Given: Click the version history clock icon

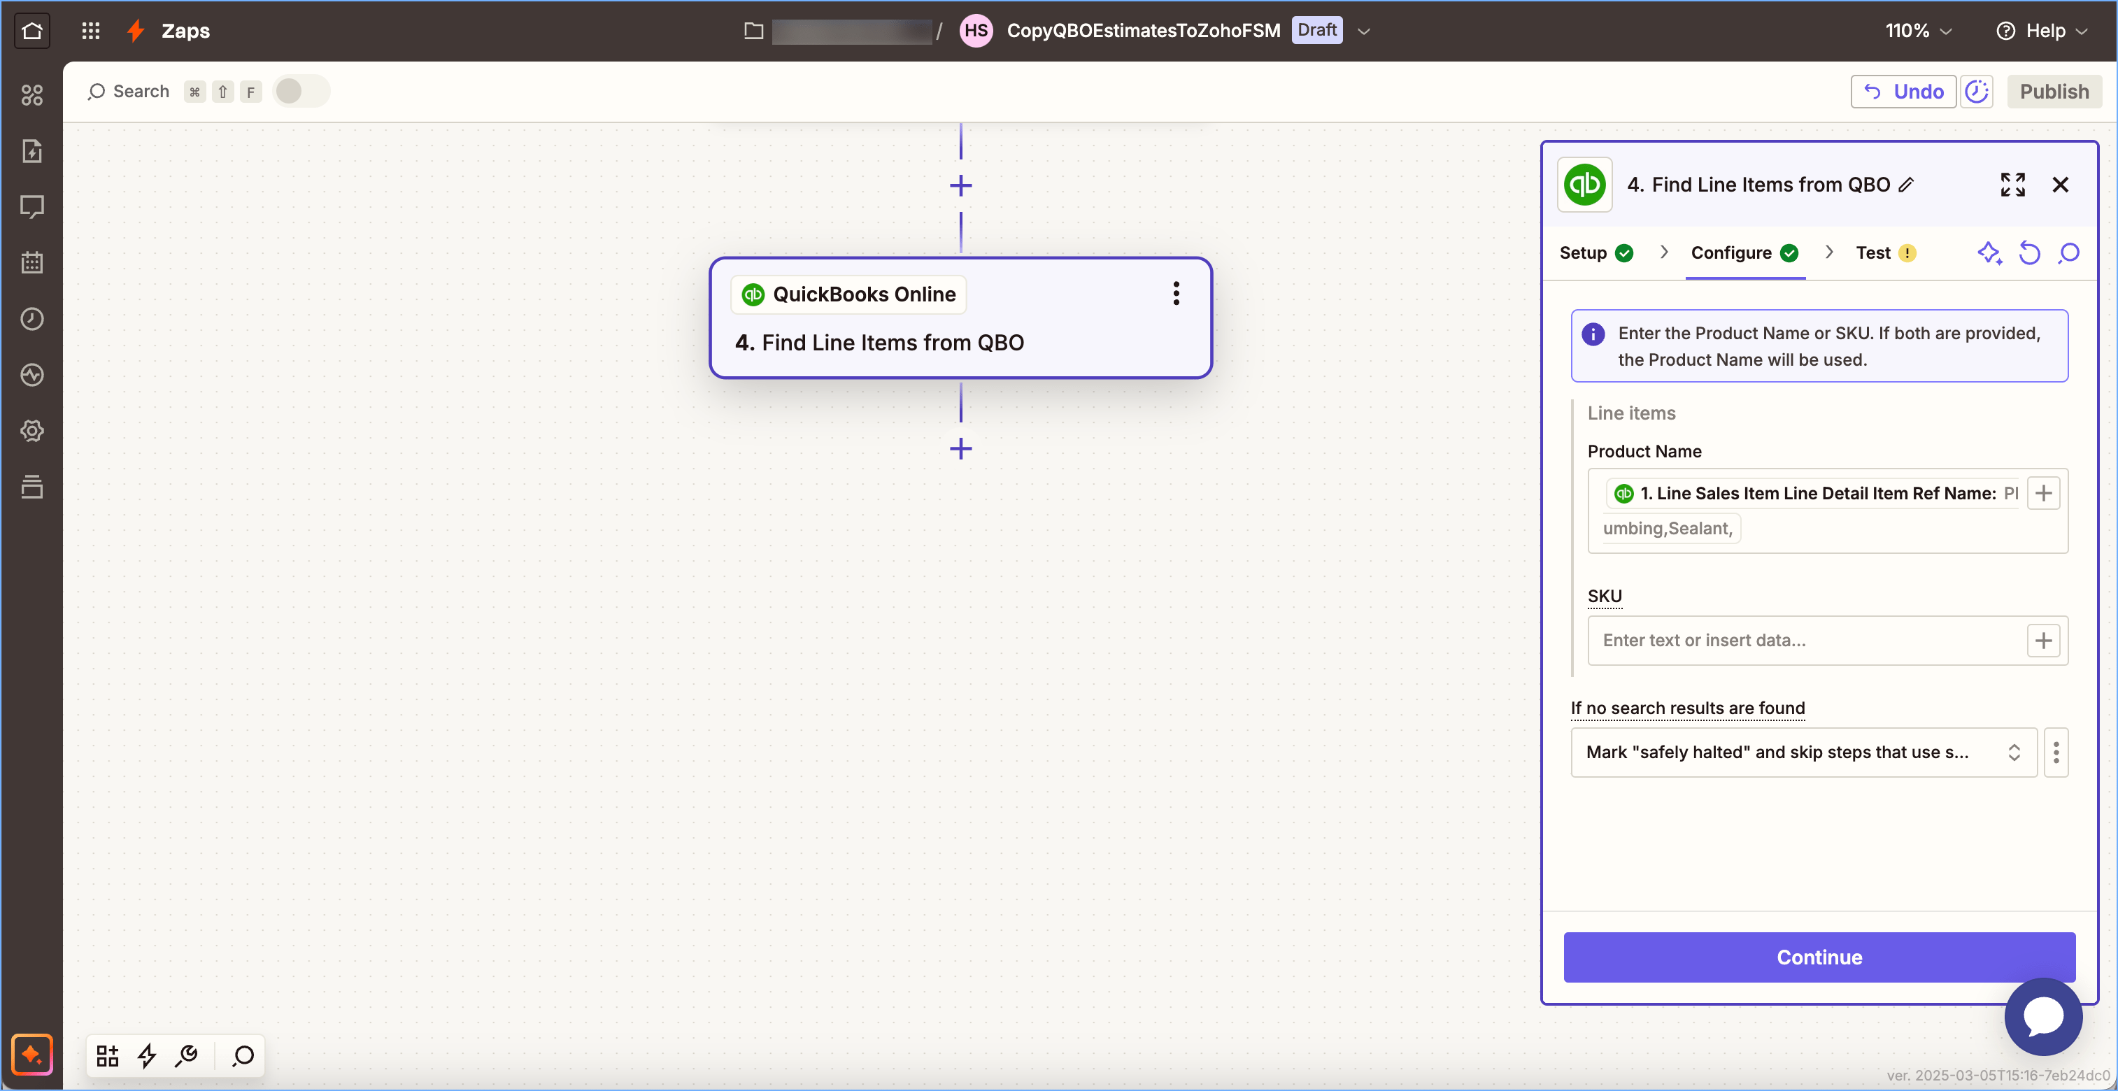Looking at the screenshot, I should (x=1977, y=91).
